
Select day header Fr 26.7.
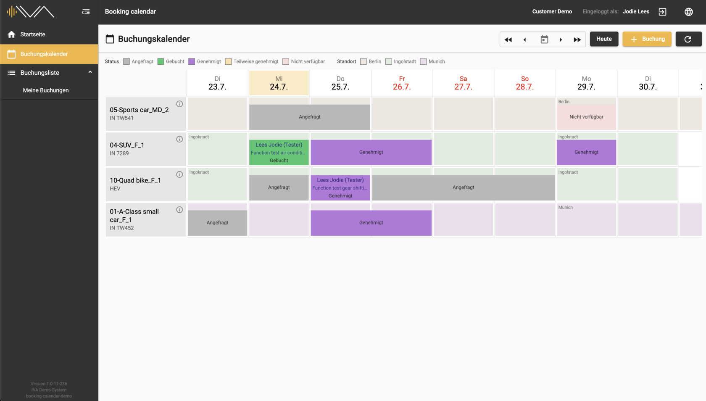[x=402, y=83]
